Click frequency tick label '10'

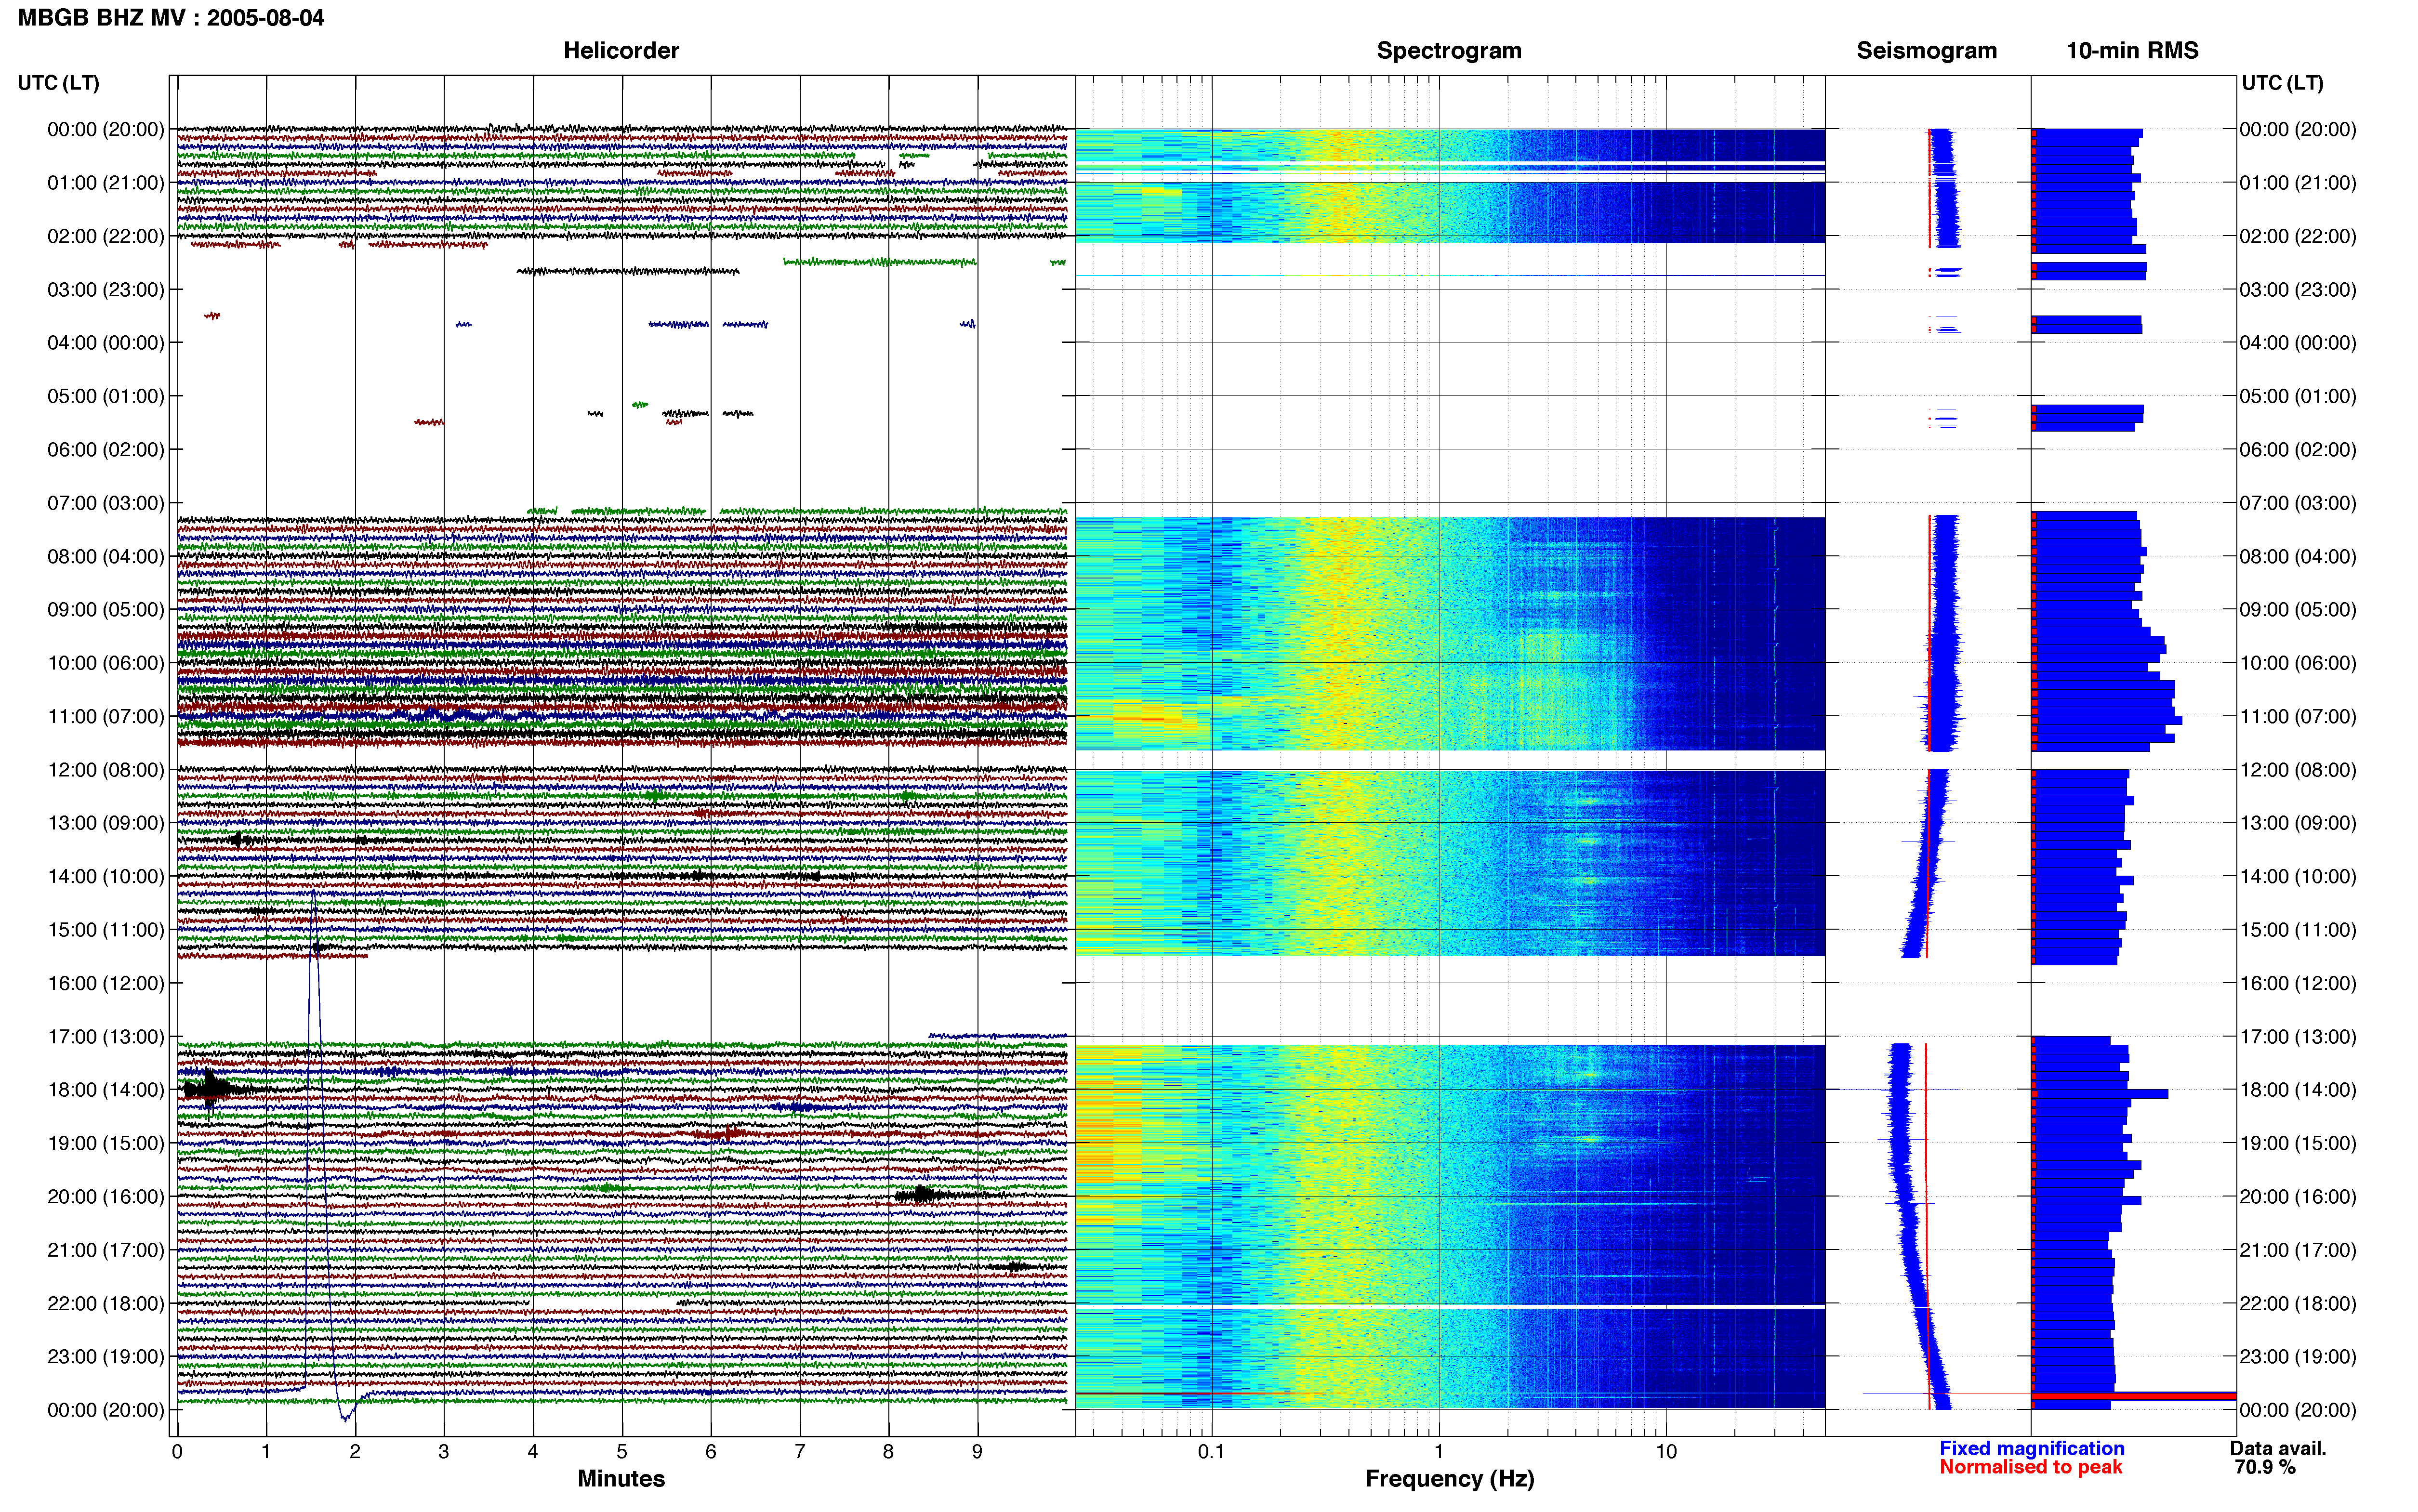click(1666, 1452)
